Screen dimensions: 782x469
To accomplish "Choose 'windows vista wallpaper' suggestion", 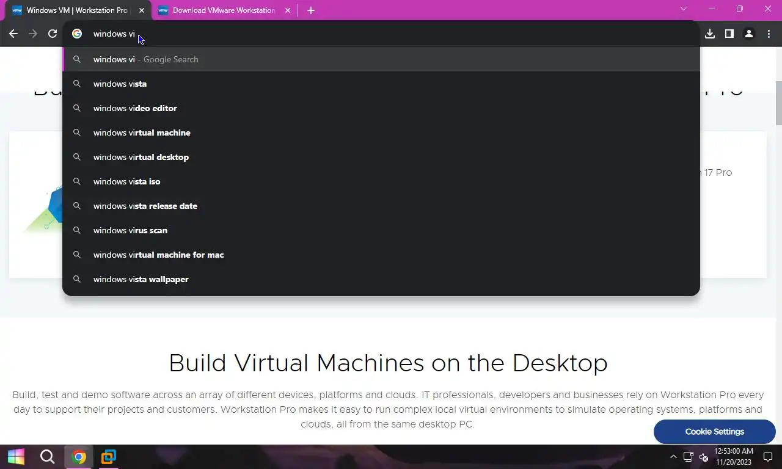I will coord(381,279).
